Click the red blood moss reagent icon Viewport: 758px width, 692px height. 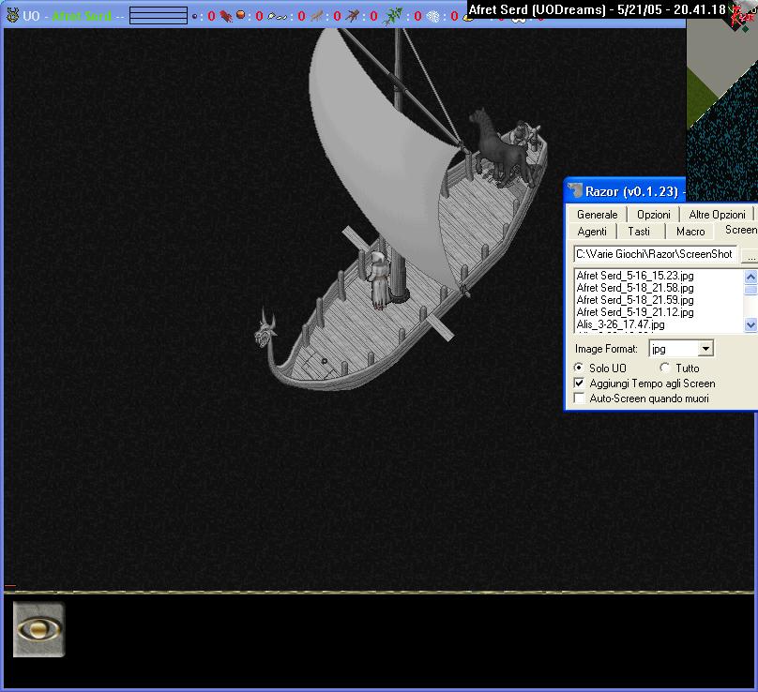point(226,16)
